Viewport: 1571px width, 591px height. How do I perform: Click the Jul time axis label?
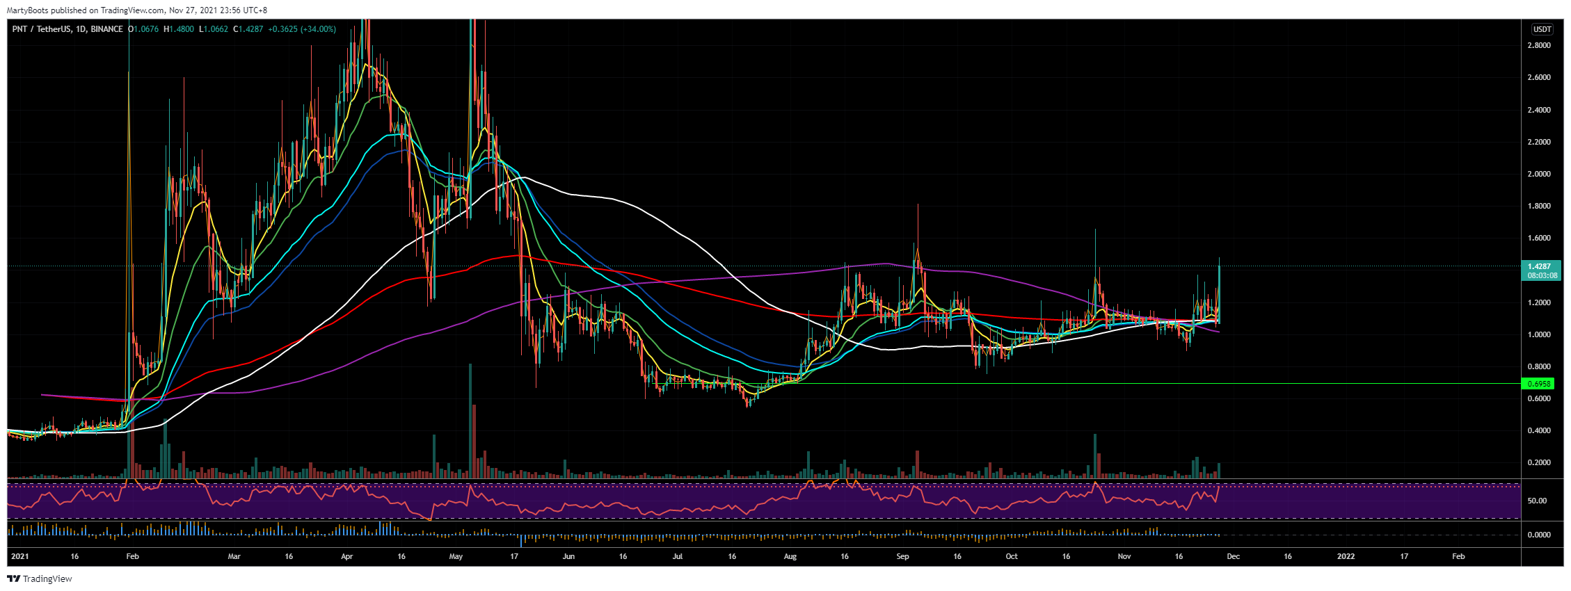click(x=678, y=556)
